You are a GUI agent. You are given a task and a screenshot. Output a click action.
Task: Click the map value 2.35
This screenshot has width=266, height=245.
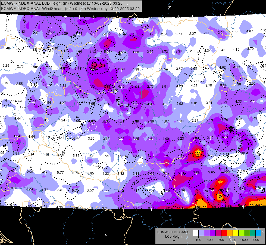207,33
